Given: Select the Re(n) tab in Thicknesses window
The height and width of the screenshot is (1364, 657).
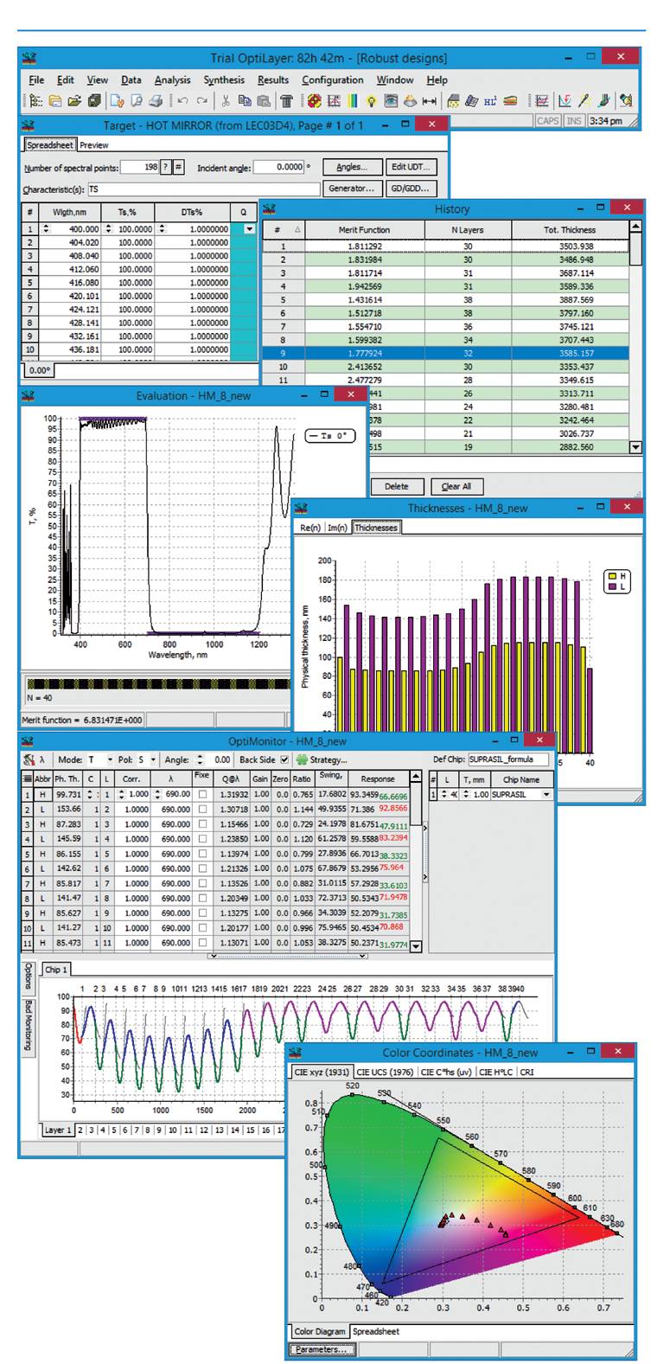Looking at the screenshot, I should (x=310, y=528).
